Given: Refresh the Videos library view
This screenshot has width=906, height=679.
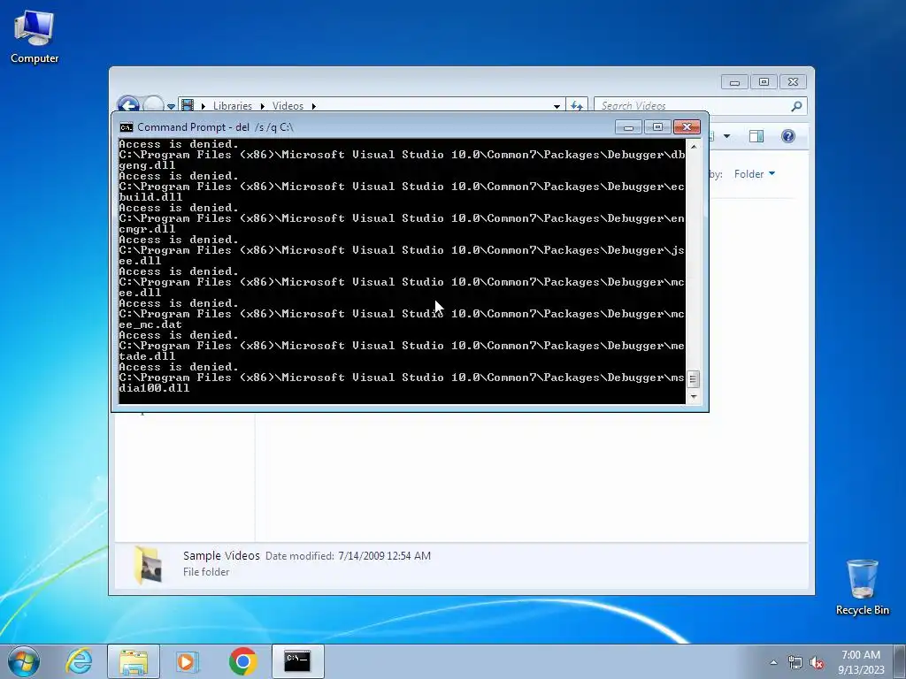Looking at the screenshot, I should pyautogui.click(x=577, y=106).
